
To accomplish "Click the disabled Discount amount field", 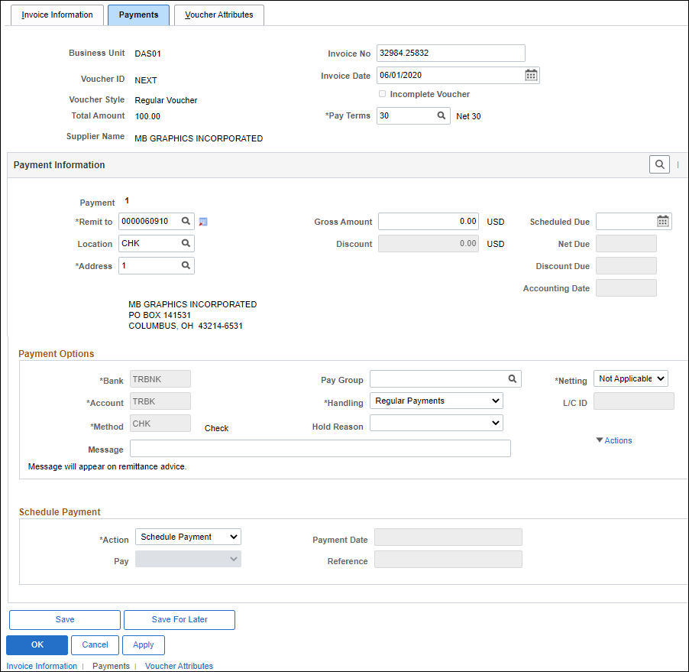I will click(x=428, y=243).
